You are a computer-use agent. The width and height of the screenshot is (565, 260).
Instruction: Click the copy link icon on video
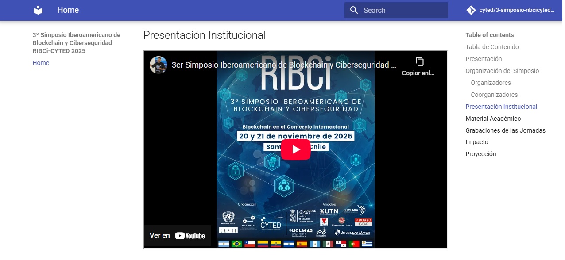point(419,61)
